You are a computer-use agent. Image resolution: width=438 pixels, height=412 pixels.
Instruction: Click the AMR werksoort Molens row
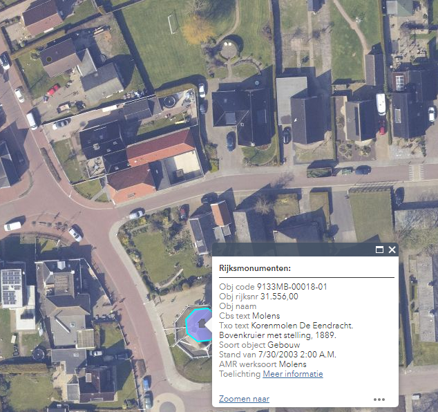[x=263, y=364]
